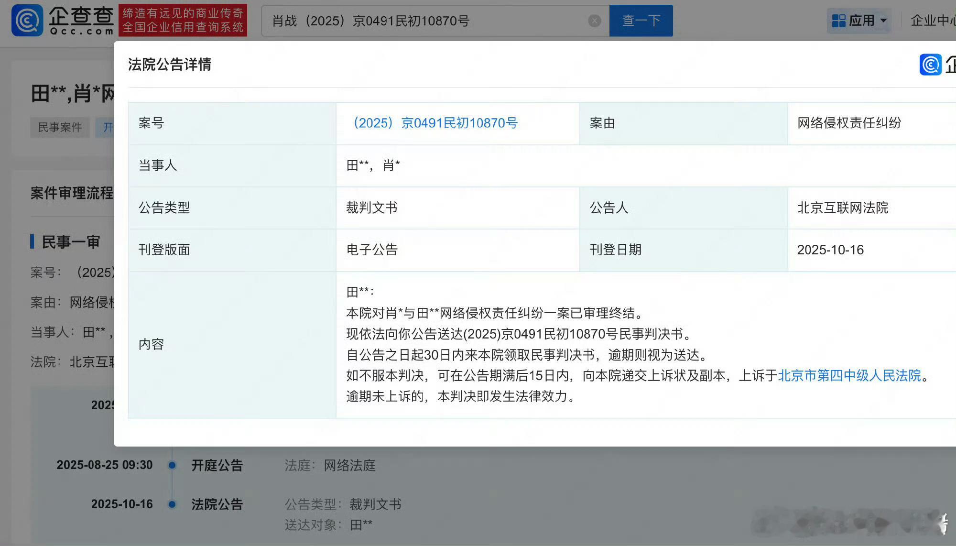Open the 企业中心 menu item

932,21
